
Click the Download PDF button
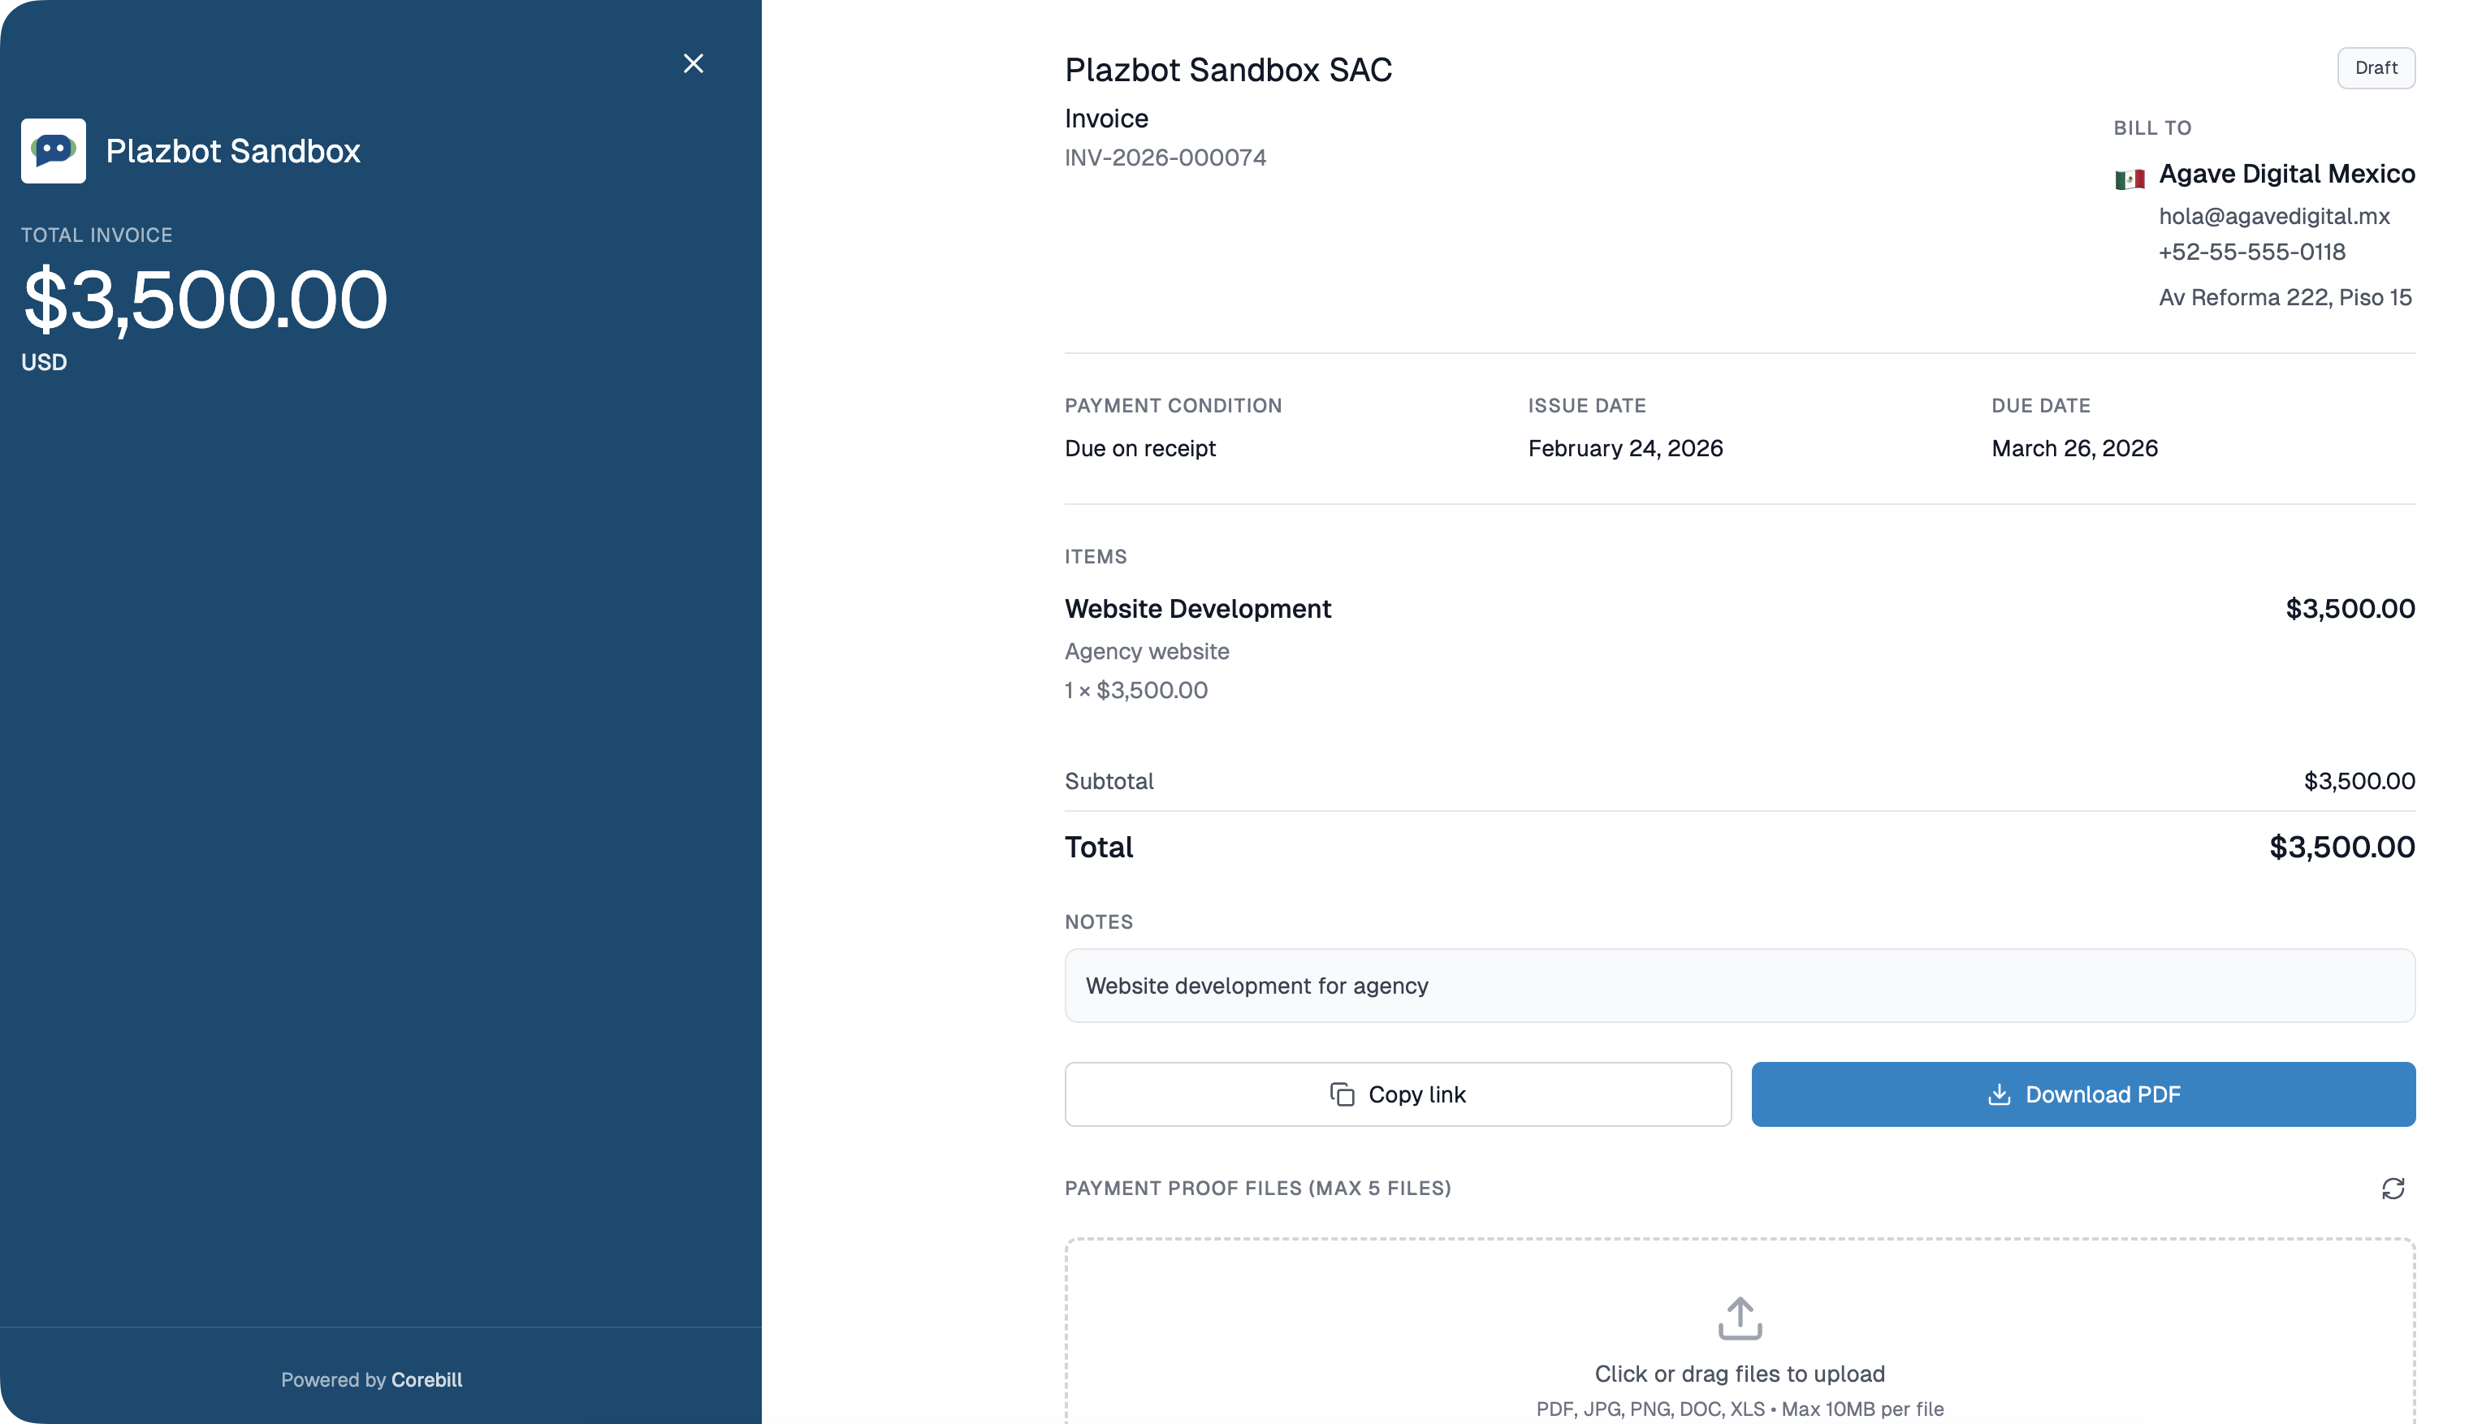(x=2083, y=1094)
